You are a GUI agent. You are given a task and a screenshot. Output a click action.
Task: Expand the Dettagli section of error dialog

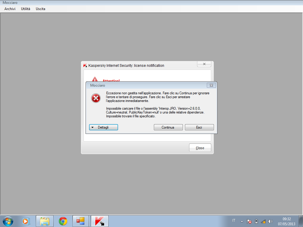(103, 127)
